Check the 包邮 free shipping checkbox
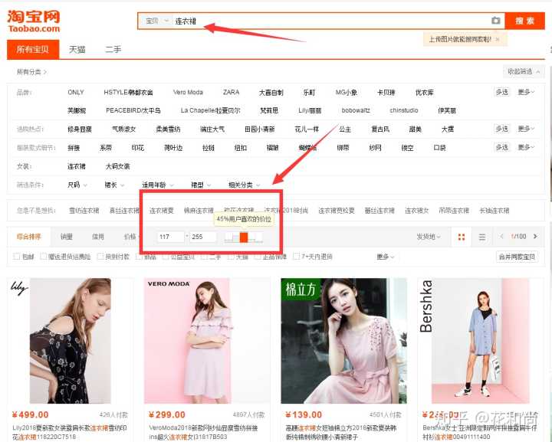Viewport: 552px width, 442px height. tap(18, 257)
